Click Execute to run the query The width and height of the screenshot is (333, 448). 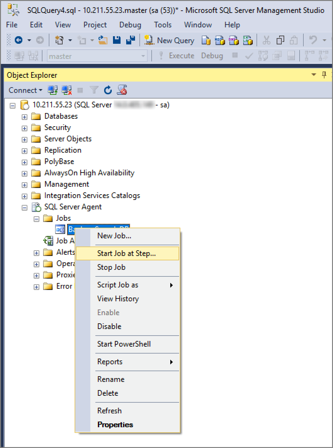(182, 55)
